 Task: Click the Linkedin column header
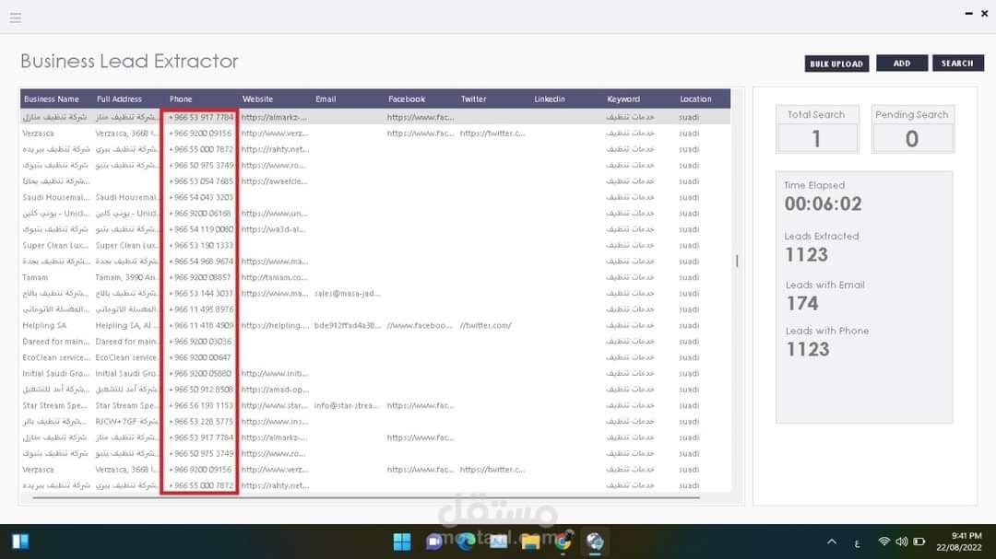coord(550,99)
